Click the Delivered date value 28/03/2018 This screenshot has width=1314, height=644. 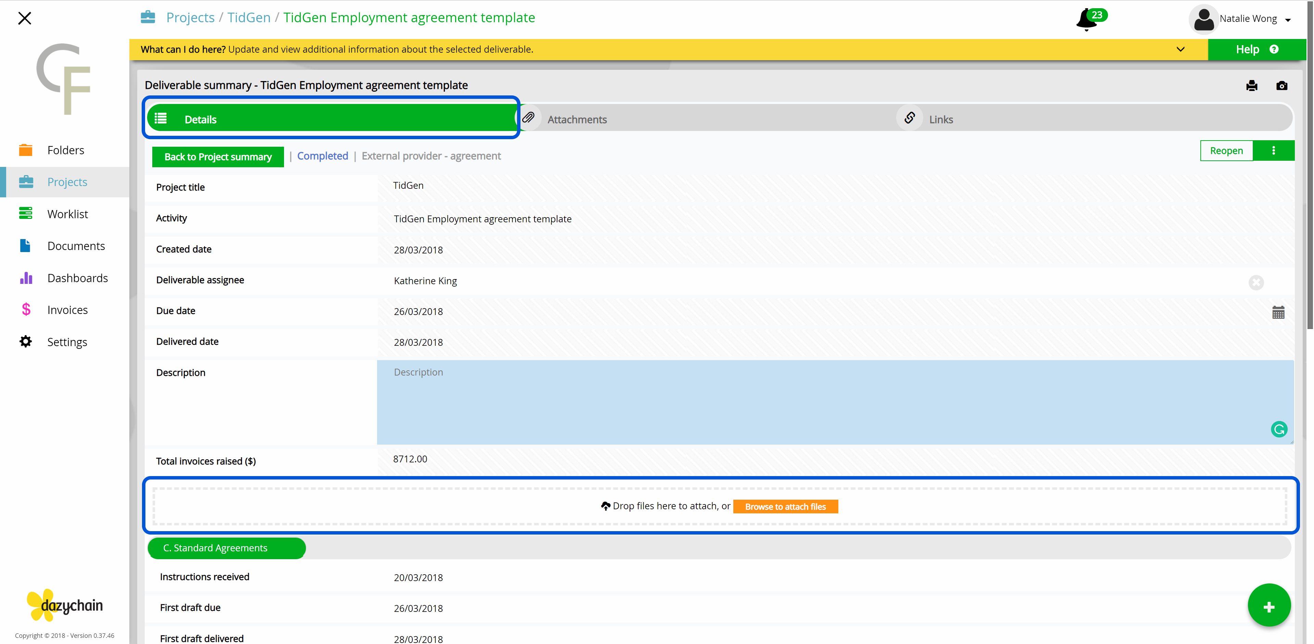click(418, 342)
